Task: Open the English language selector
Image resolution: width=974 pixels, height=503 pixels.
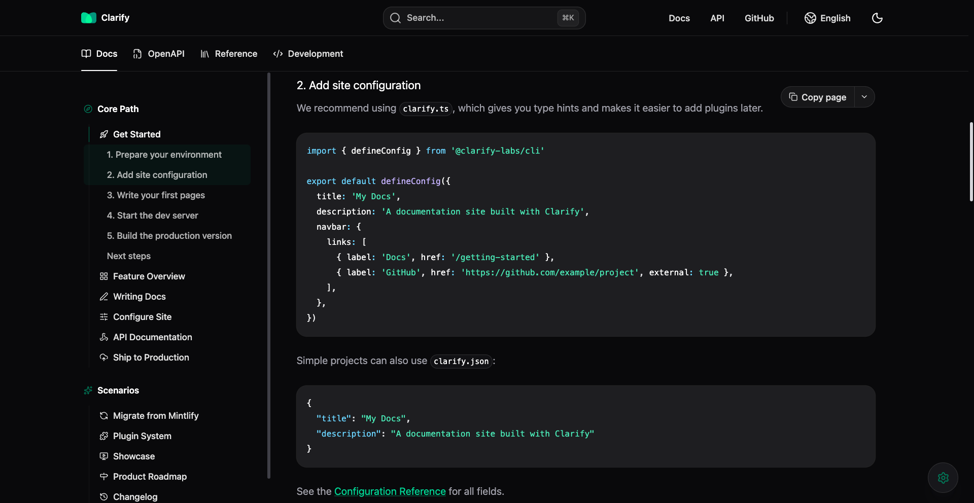Action: click(827, 18)
